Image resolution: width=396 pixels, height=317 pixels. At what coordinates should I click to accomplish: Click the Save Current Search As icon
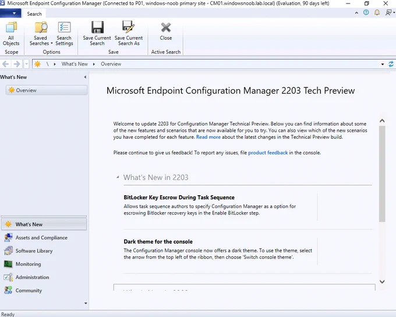[x=128, y=27]
